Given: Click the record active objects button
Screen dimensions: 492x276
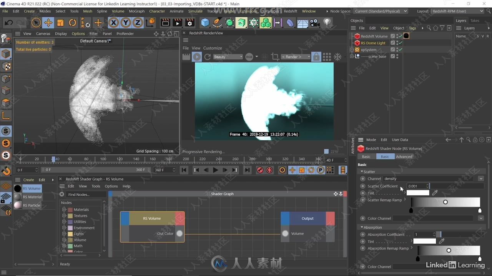Looking at the screenshot, I should coord(260,170).
